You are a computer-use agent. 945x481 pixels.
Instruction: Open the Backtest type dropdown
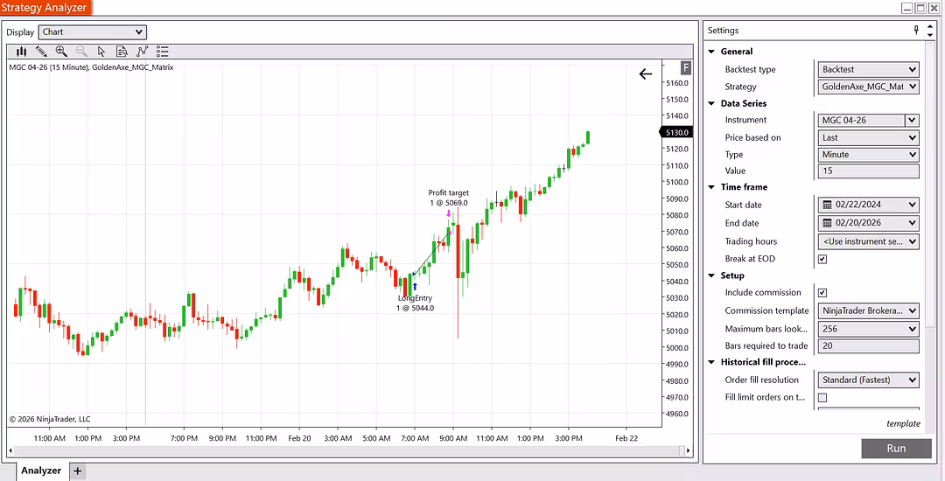868,69
